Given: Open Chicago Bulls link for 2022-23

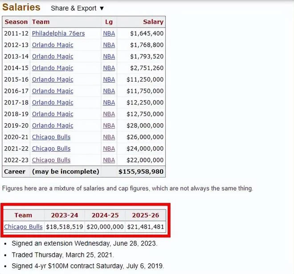Looking at the screenshot, I should coord(51,160).
